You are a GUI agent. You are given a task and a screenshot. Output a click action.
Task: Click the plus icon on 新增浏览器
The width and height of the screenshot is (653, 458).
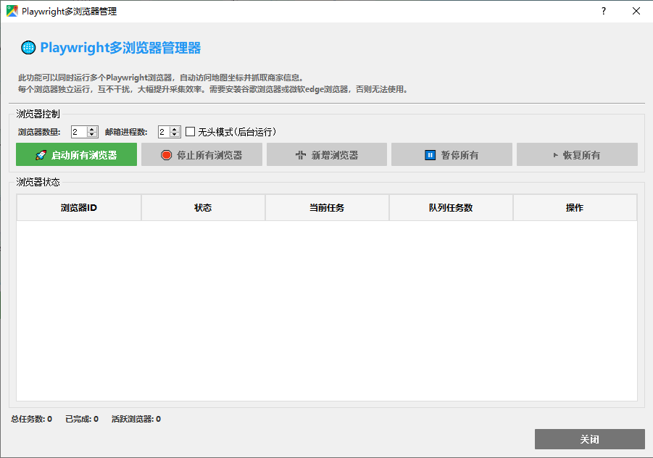300,155
